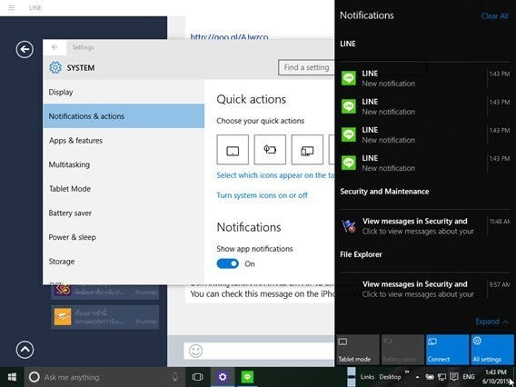Viewport: 516px width, 387px height.
Task: Select Notifications & actions category
Action: [x=124, y=116]
